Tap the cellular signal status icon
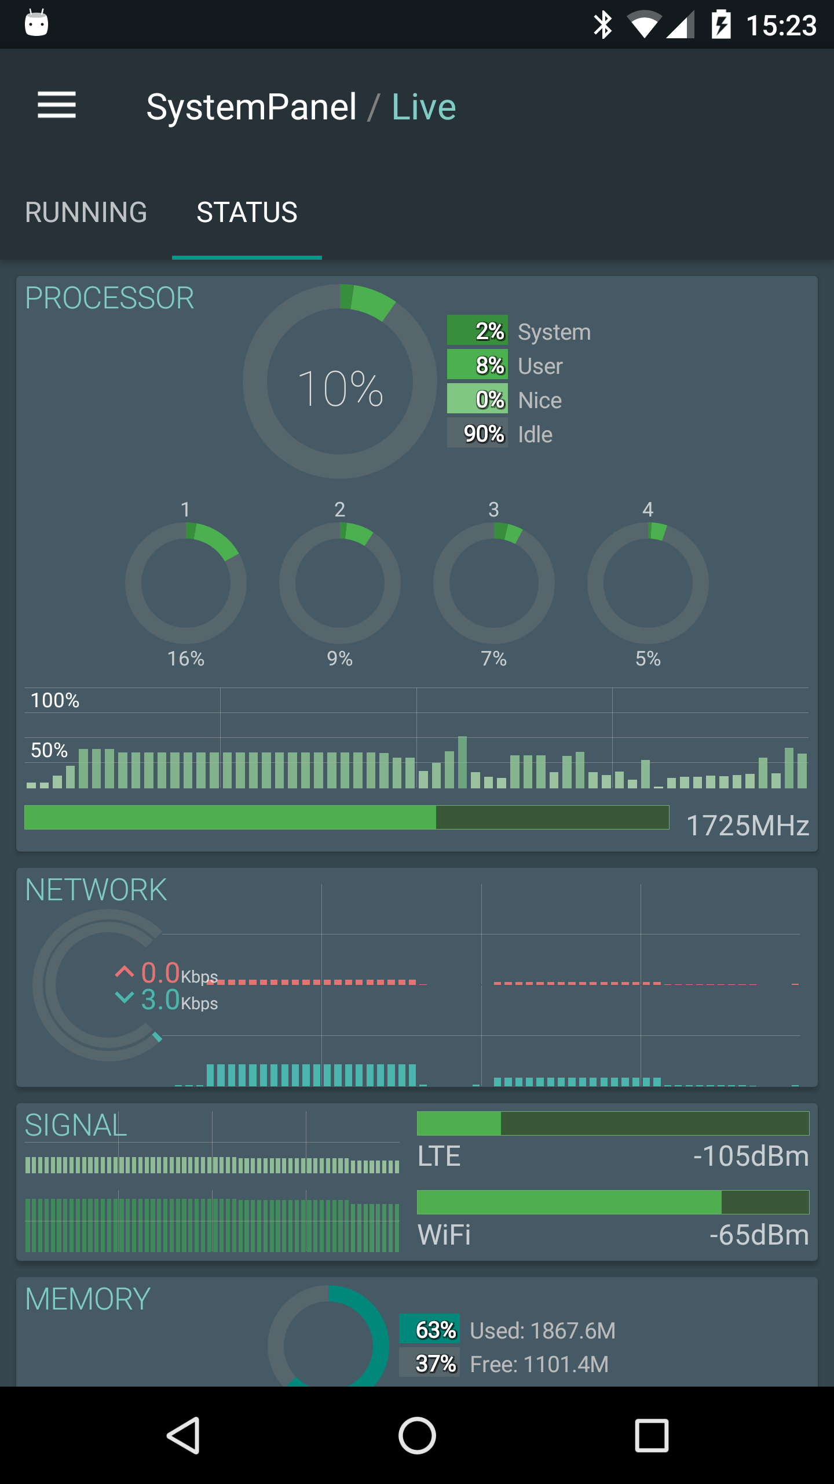 pos(680,26)
